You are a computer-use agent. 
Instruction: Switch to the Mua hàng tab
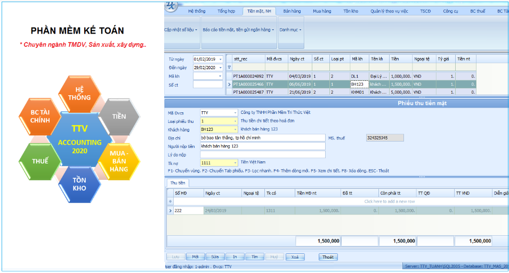point(322,11)
